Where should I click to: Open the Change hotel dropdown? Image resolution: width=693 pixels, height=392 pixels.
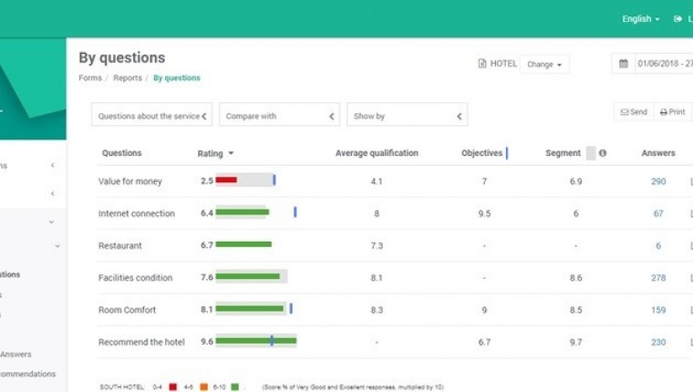click(x=544, y=65)
